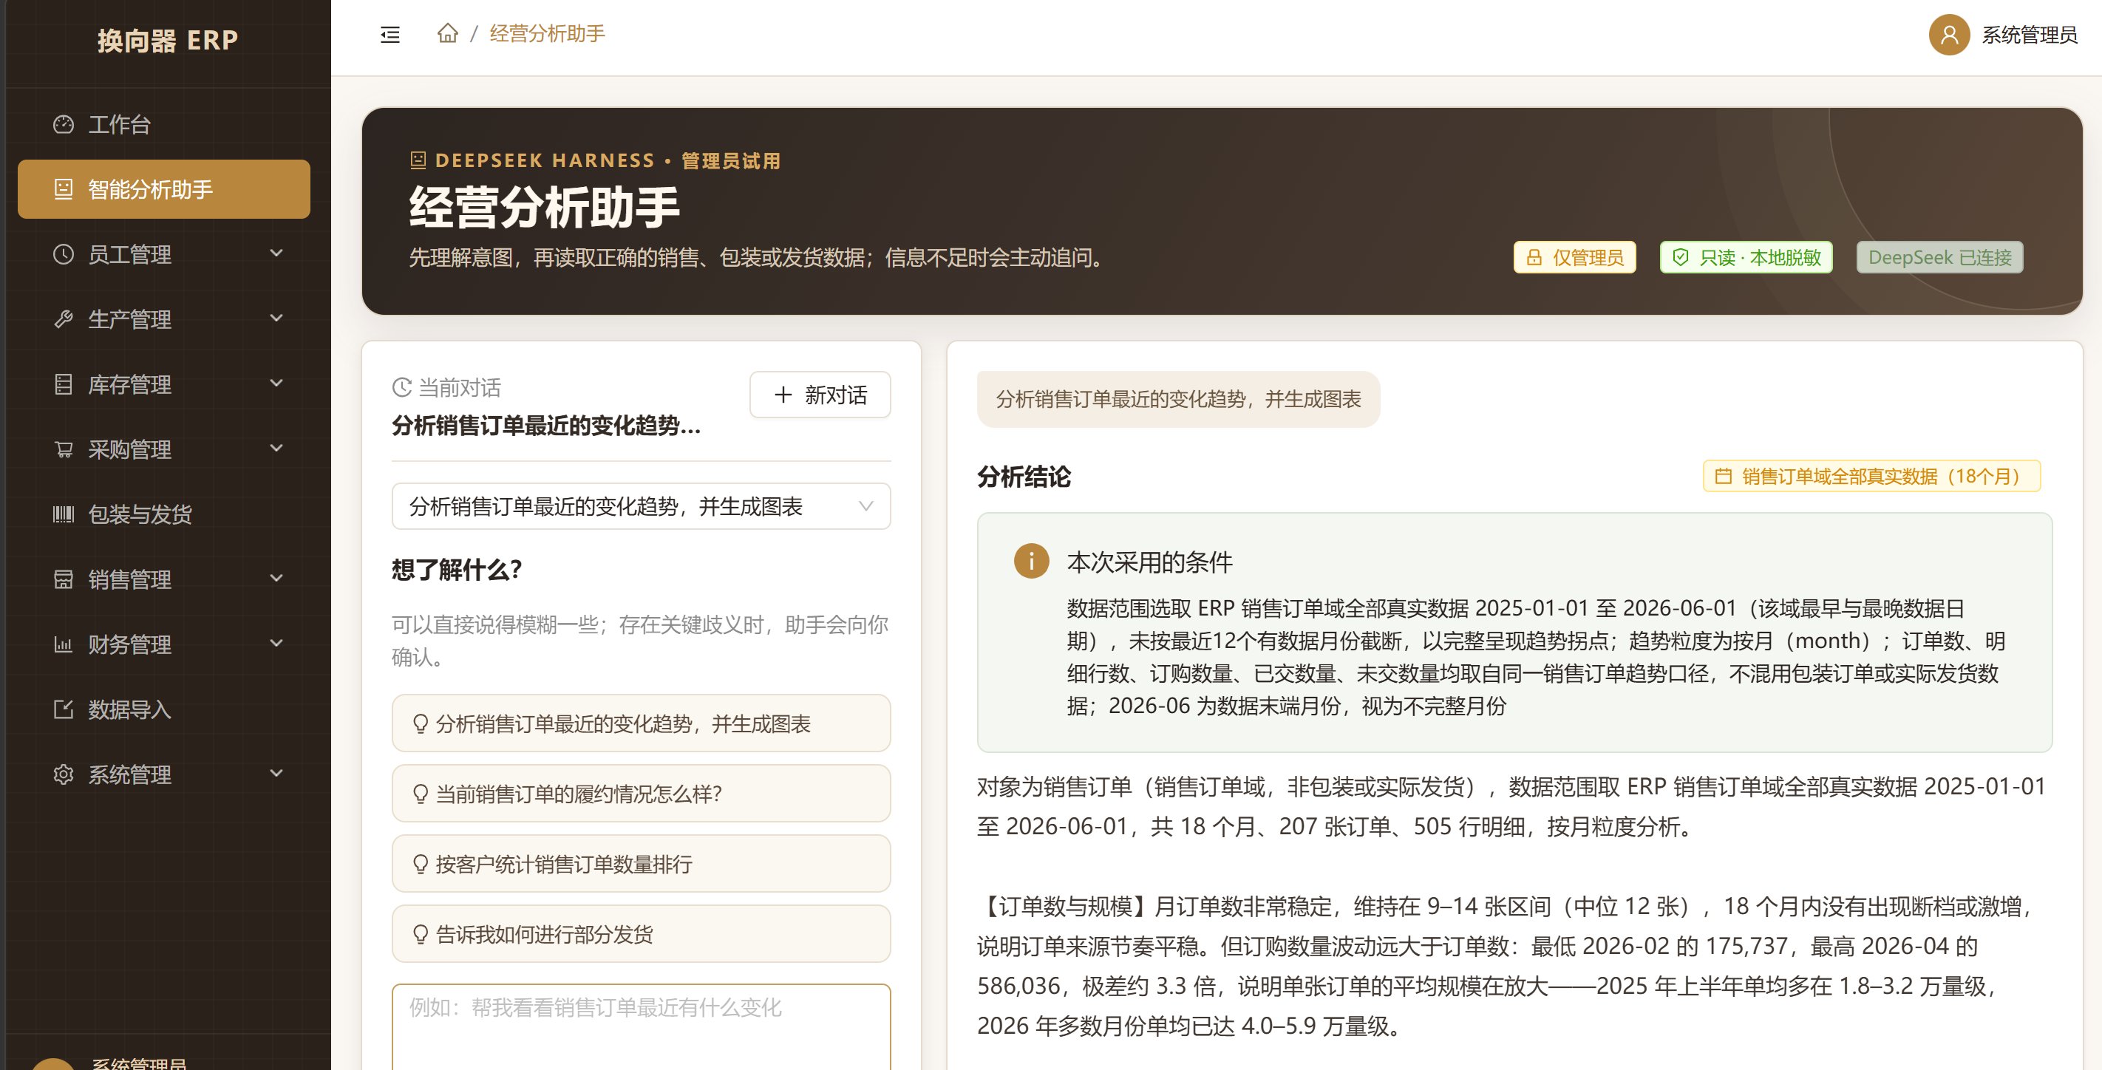Go to home via the breadcrumb house icon
Viewport: 2102px width, 1070px height.
click(447, 33)
